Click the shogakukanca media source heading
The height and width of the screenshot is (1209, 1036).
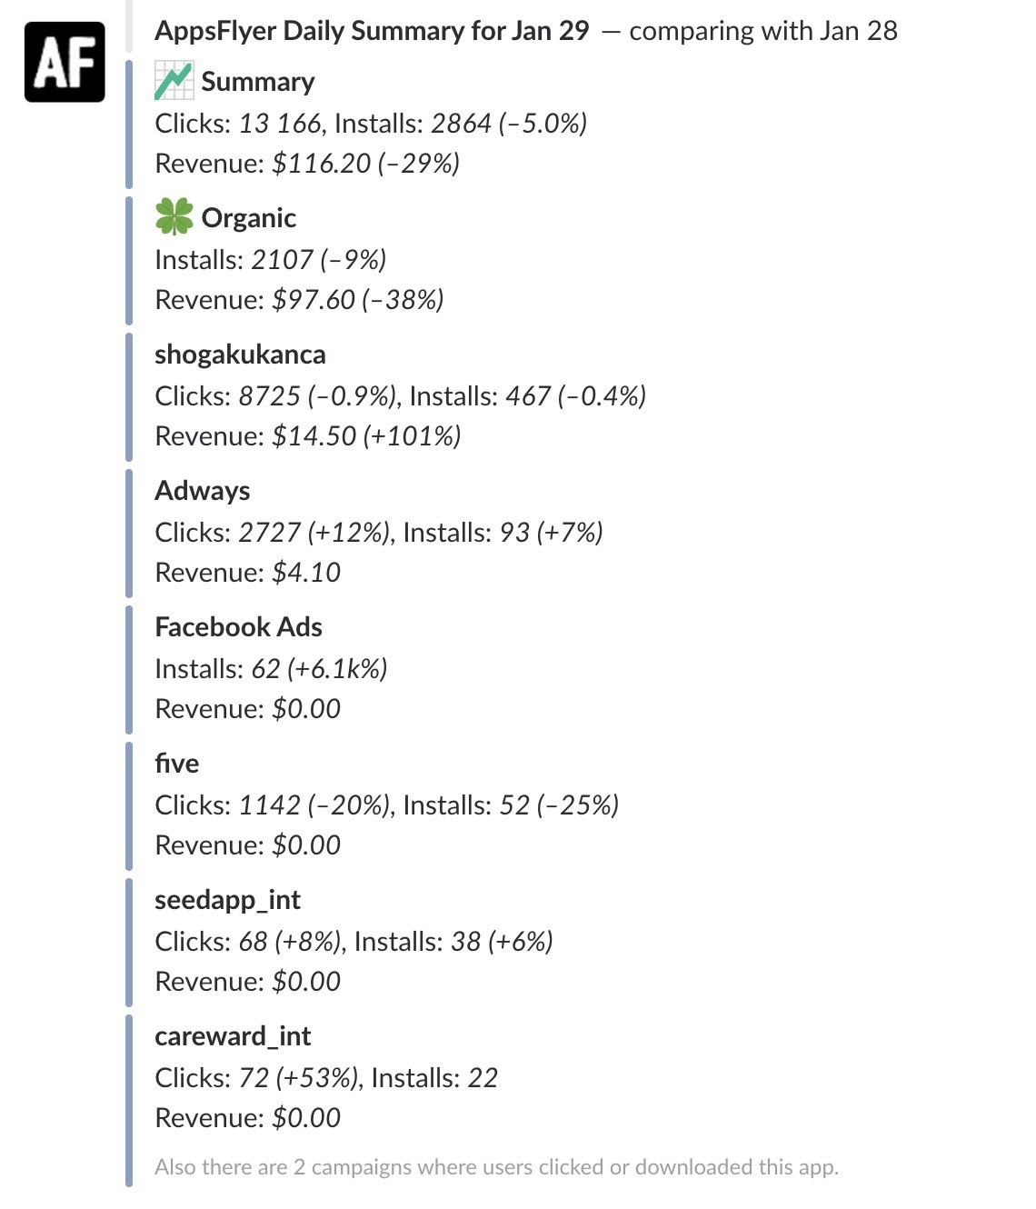click(240, 355)
